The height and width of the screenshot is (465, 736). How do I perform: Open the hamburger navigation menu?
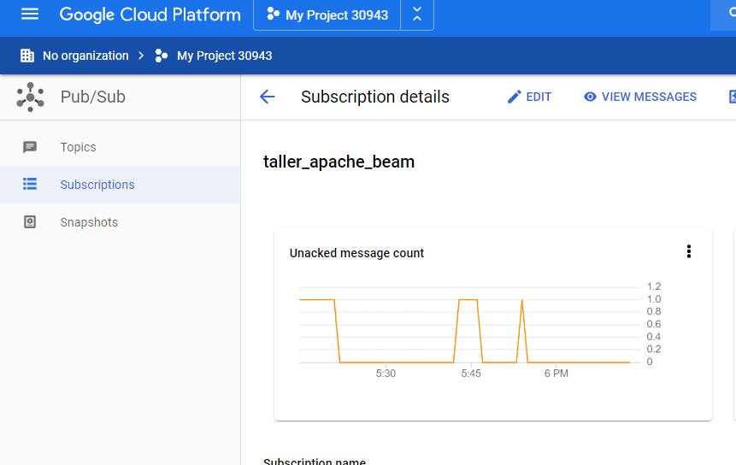pyautogui.click(x=30, y=14)
